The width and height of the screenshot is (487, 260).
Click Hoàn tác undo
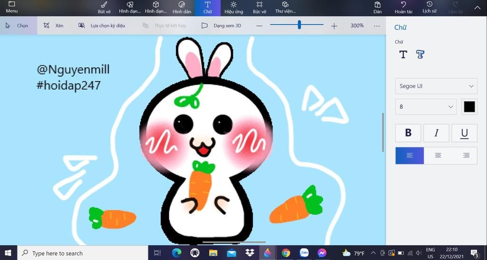tap(403, 8)
